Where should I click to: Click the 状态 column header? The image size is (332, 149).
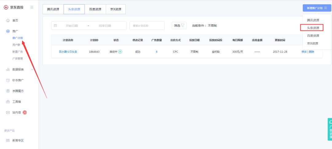(x=116, y=40)
